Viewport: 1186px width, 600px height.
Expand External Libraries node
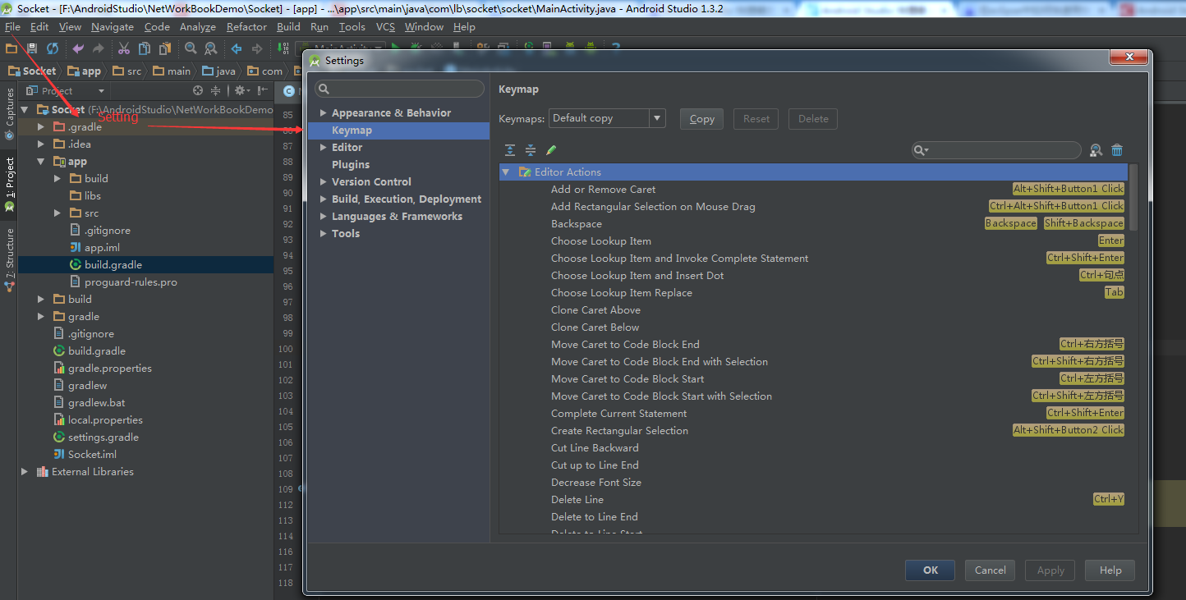coord(24,472)
